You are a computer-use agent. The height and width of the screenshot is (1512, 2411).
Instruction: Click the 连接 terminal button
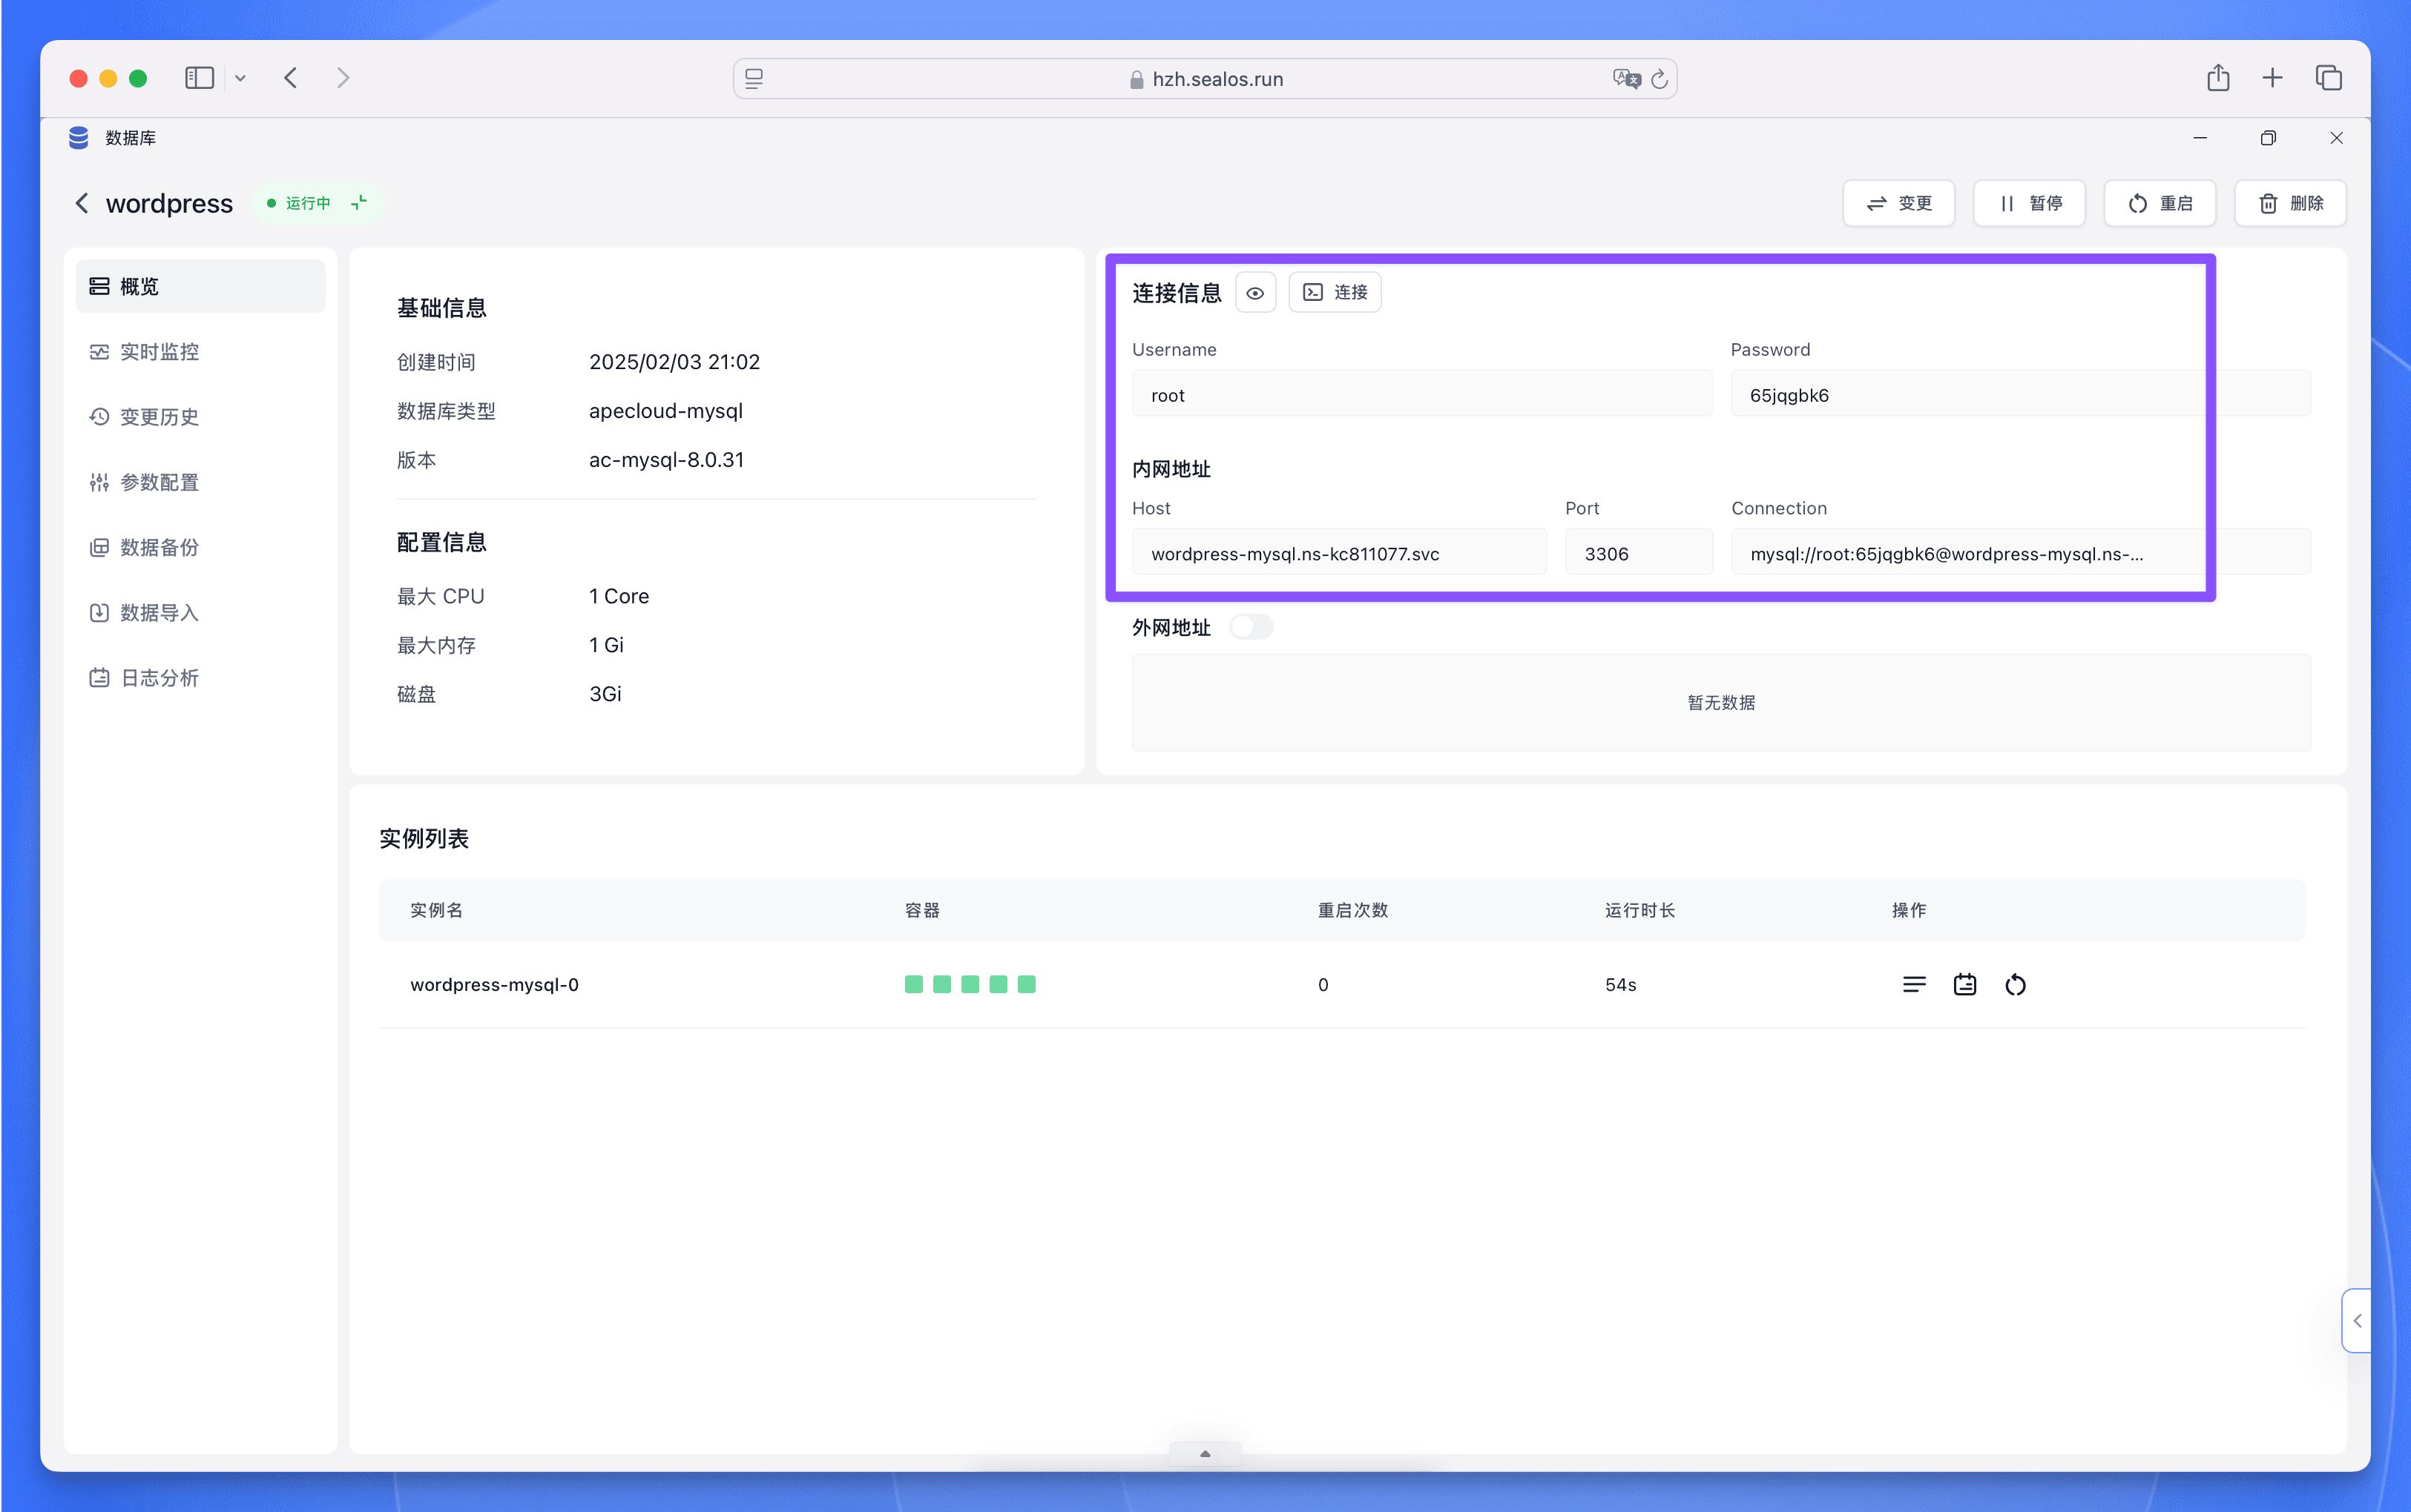1334,292
